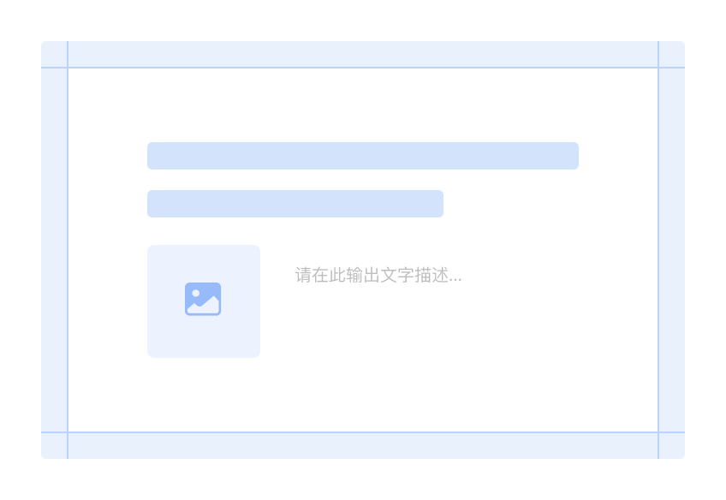This screenshot has height=500, width=726.
Task: Click the white mountain shape in picture icon
Action: pos(203,305)
